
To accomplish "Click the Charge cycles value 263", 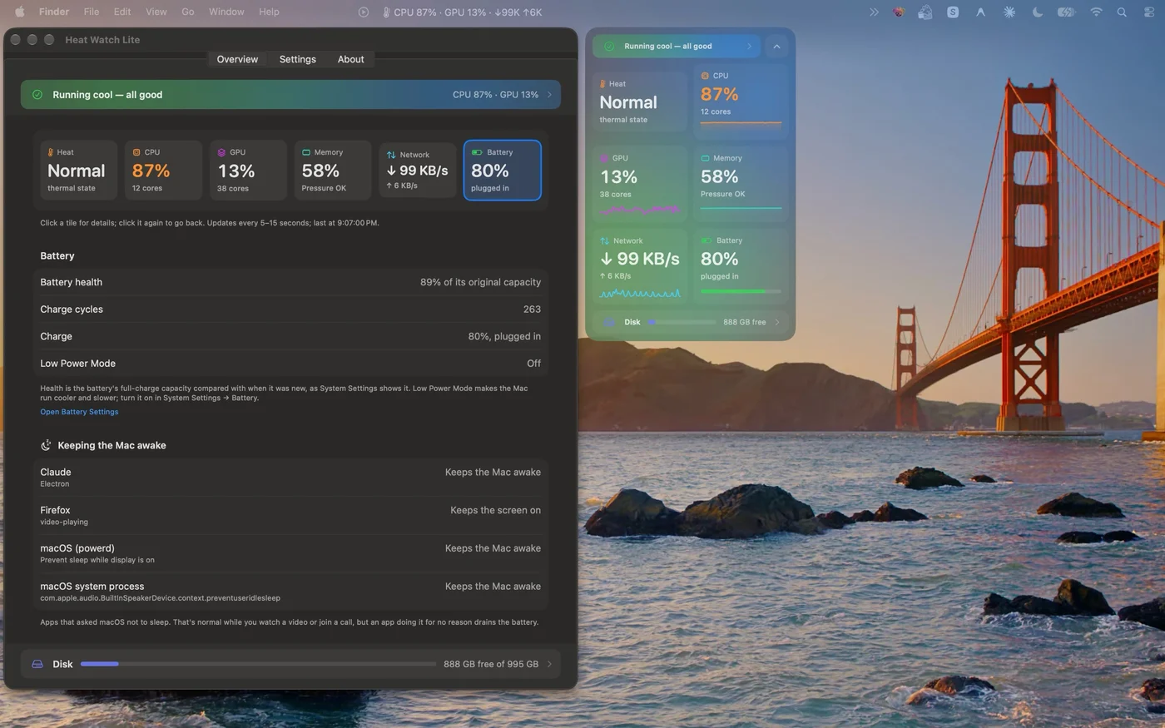I will (532, 310).
